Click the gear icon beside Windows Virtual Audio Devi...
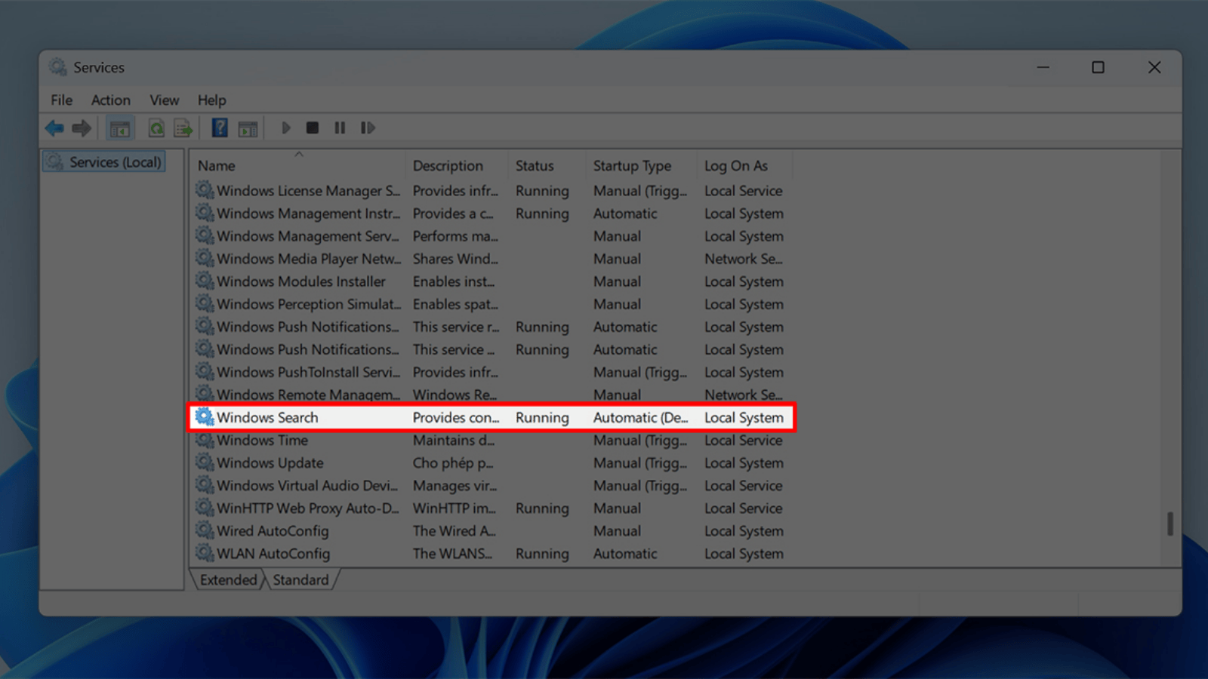1208x679 pixels. (205, 484)
